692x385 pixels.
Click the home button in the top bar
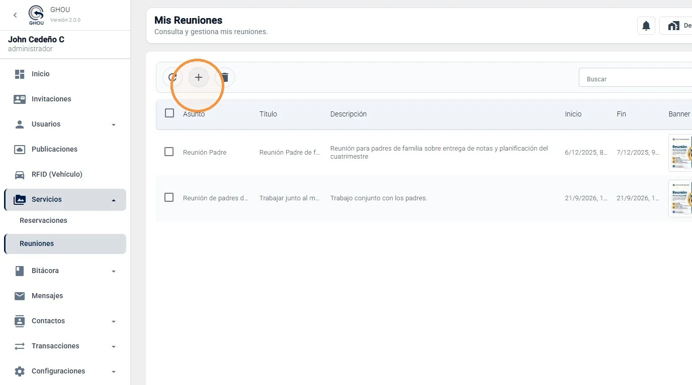tap(675, 26)
